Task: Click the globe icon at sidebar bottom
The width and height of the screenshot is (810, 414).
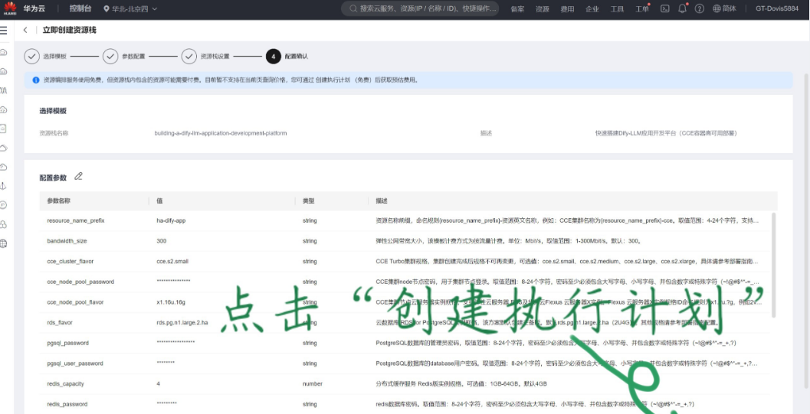Action: click(x=4, y=243)
